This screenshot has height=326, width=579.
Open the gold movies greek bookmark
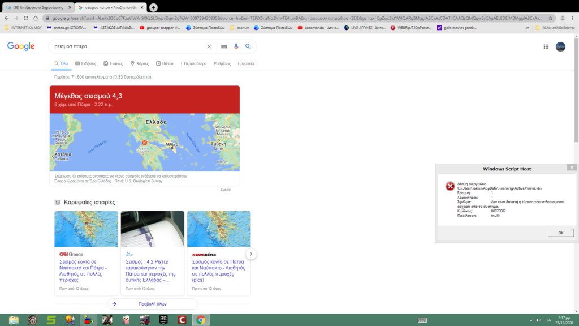coord(457,28)
